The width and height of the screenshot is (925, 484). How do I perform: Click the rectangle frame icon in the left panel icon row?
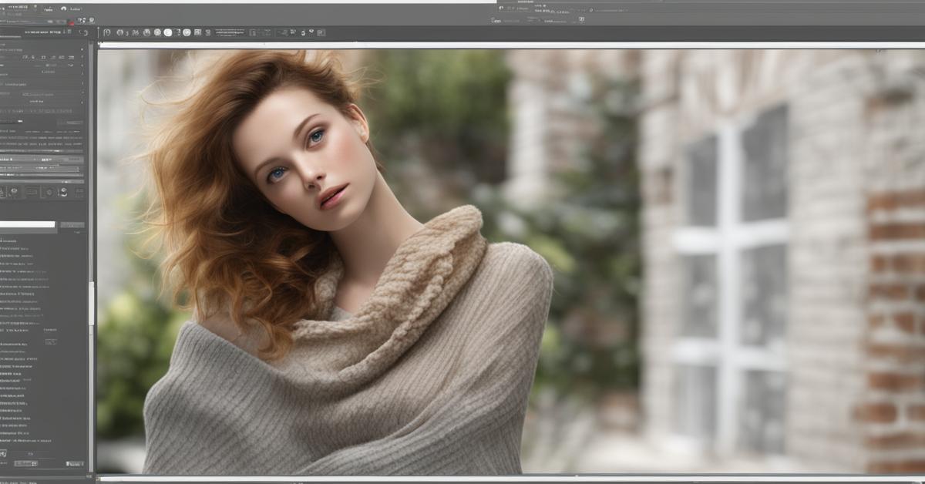pyautogui.click(x=32, y=192)
